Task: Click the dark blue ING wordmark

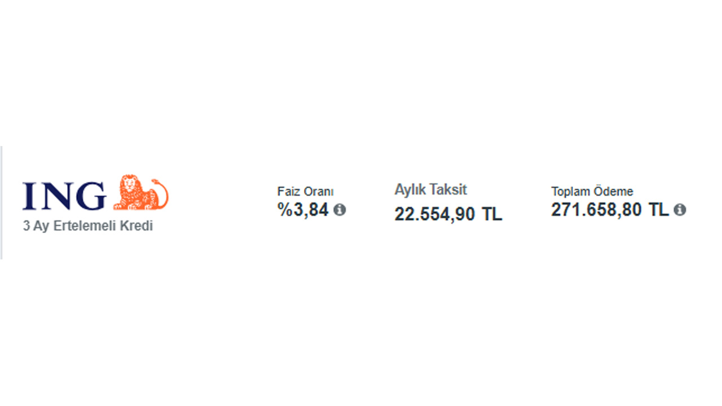Action: click(64, 196)
